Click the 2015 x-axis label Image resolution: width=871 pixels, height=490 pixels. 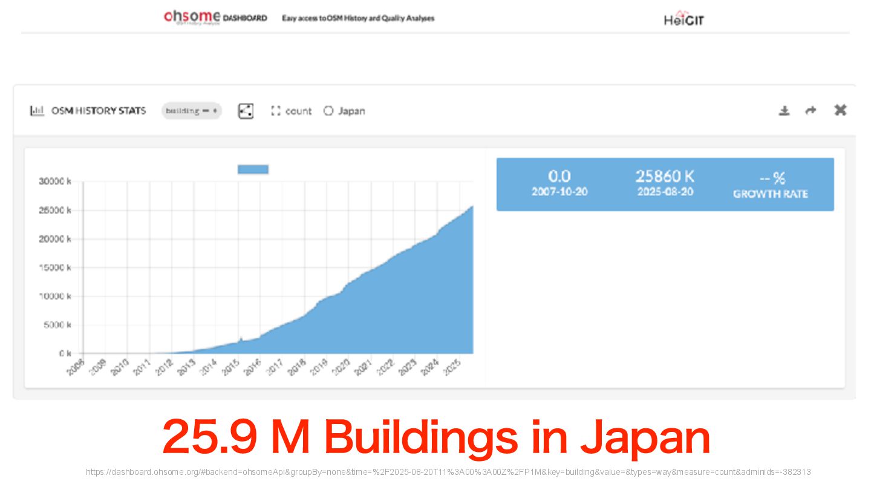click(x=230, y=366)
